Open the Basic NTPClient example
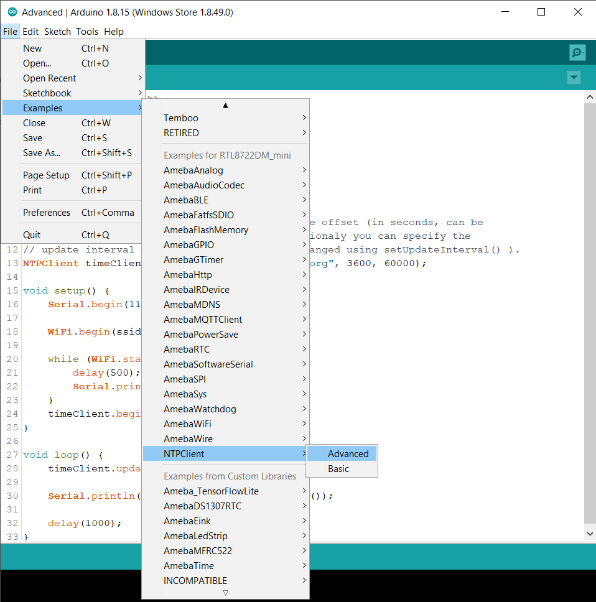Viewport: 596px width, 602px height. (x=342, y=469)
